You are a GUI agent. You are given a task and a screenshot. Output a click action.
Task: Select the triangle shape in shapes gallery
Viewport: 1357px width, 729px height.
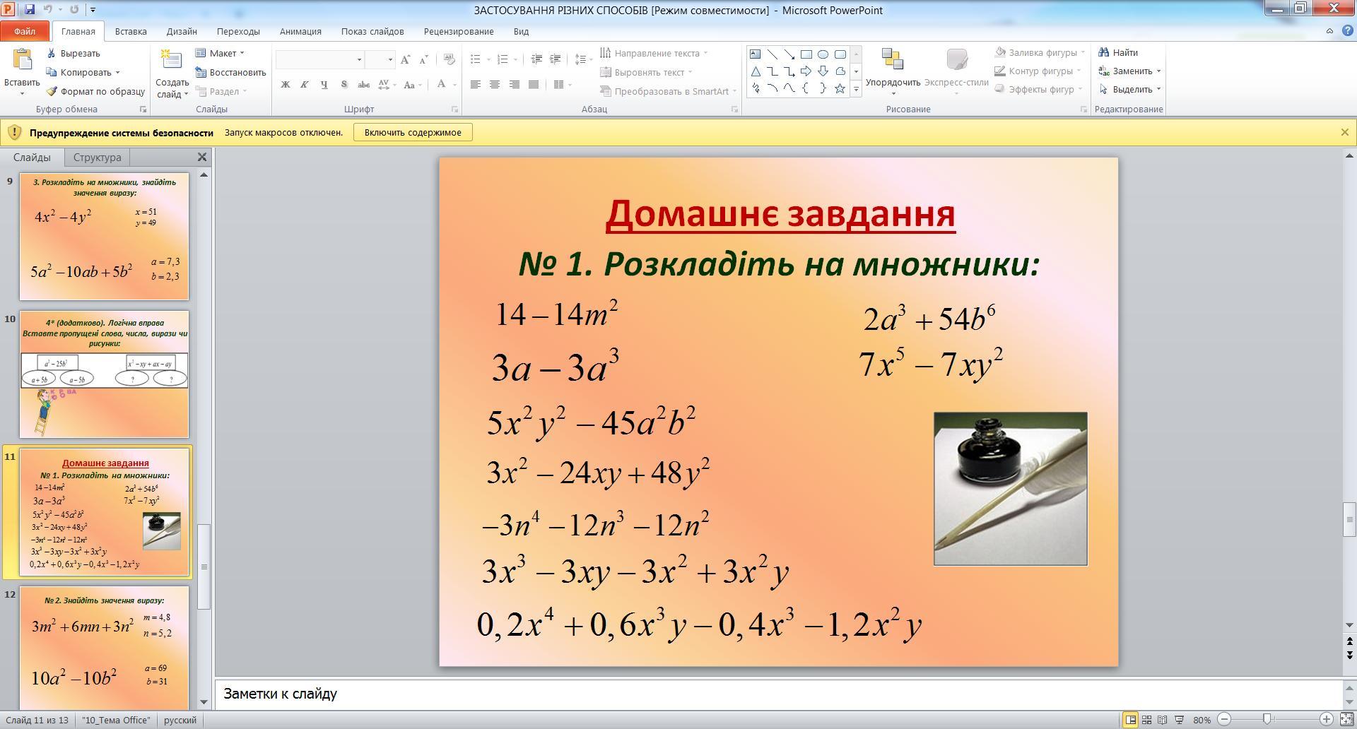[756, 71]
